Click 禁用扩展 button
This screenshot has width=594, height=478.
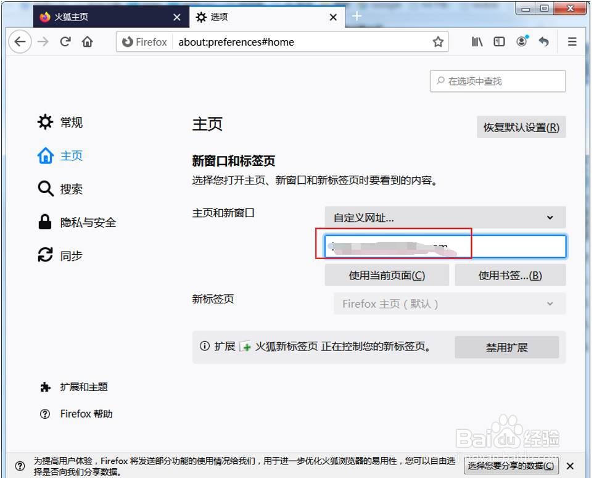(x=507, y=347)
